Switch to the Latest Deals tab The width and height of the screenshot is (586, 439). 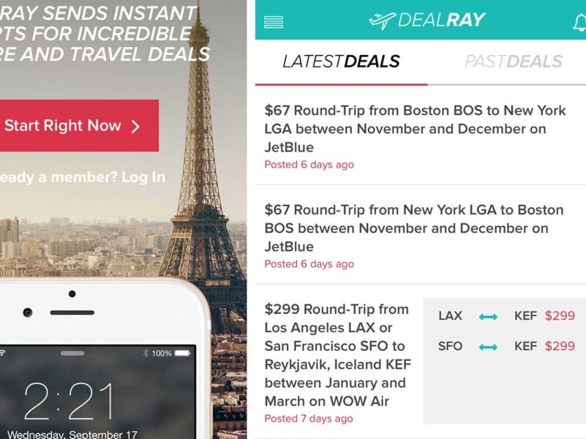click(x=341, y=61)
